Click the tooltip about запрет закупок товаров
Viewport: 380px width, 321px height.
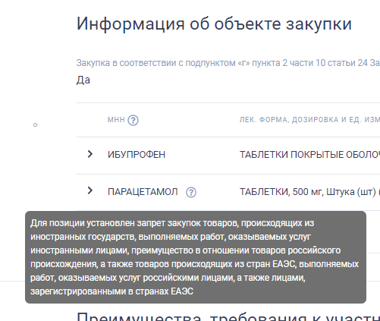[196, 257]
